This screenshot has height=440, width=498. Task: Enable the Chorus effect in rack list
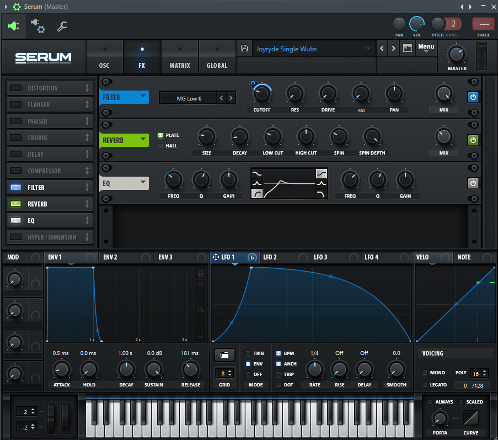pos(16,137)
